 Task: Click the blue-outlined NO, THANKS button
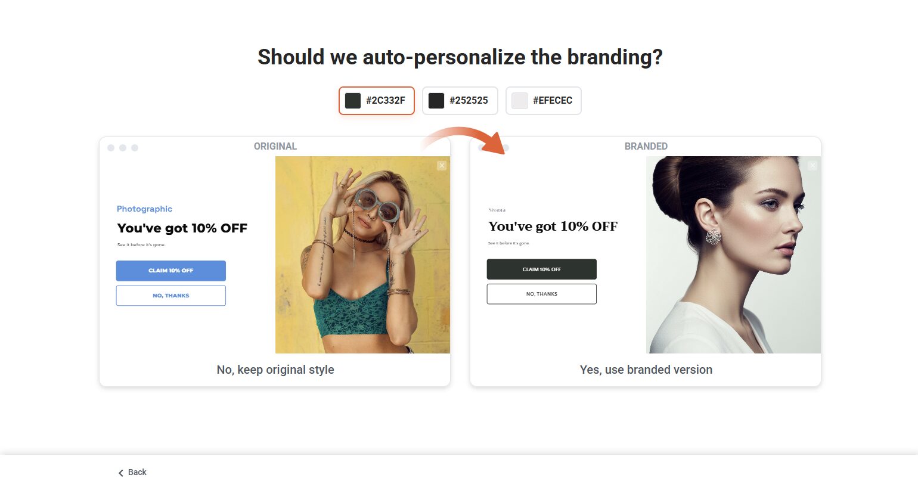click(x=171, y=296)
